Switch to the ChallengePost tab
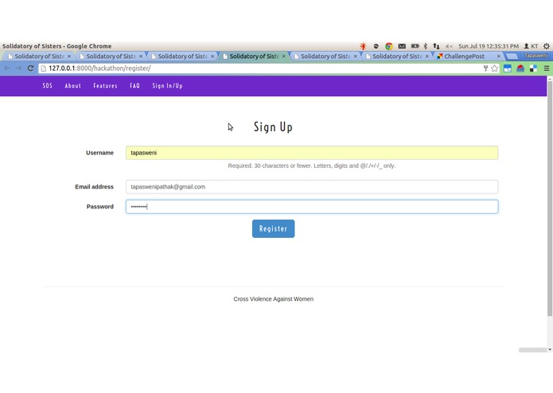Image resolution: width=553 pixels, height=393 pixels. (464, 56)
